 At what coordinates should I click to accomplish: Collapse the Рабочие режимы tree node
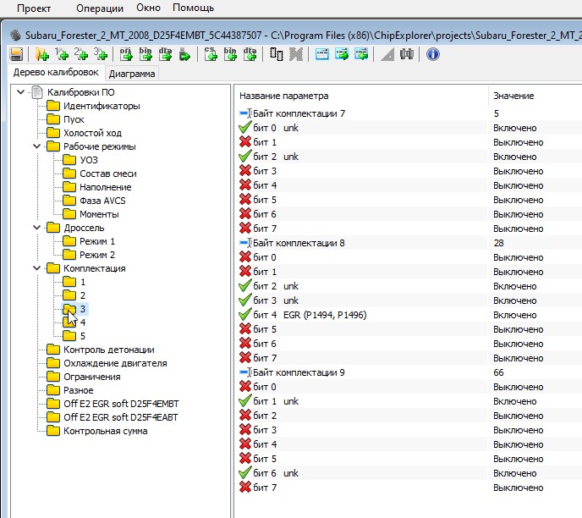[36, 146]
